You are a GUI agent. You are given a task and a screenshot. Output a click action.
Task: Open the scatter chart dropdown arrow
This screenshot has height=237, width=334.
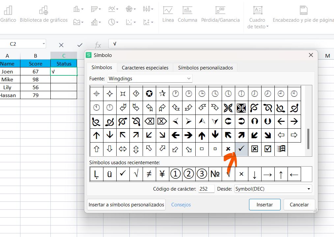(135, 22)
